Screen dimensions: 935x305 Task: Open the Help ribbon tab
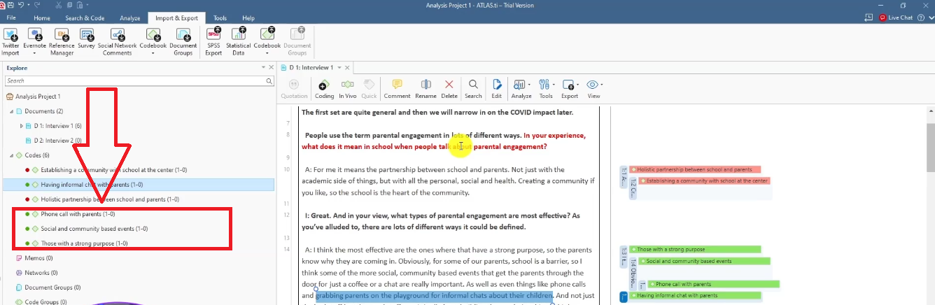[x=248, y=17]
